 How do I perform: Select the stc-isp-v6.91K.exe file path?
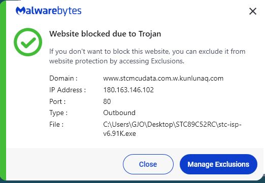coord(172,129)
